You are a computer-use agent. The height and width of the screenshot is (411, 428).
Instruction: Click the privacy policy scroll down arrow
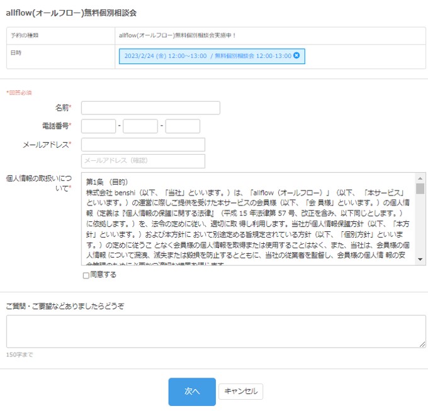coord(420,260)
